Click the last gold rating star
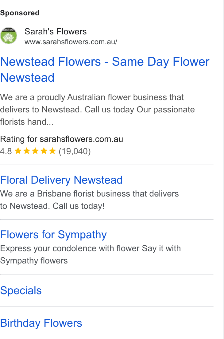The image size is (224, 339). [x=52, y=151]
